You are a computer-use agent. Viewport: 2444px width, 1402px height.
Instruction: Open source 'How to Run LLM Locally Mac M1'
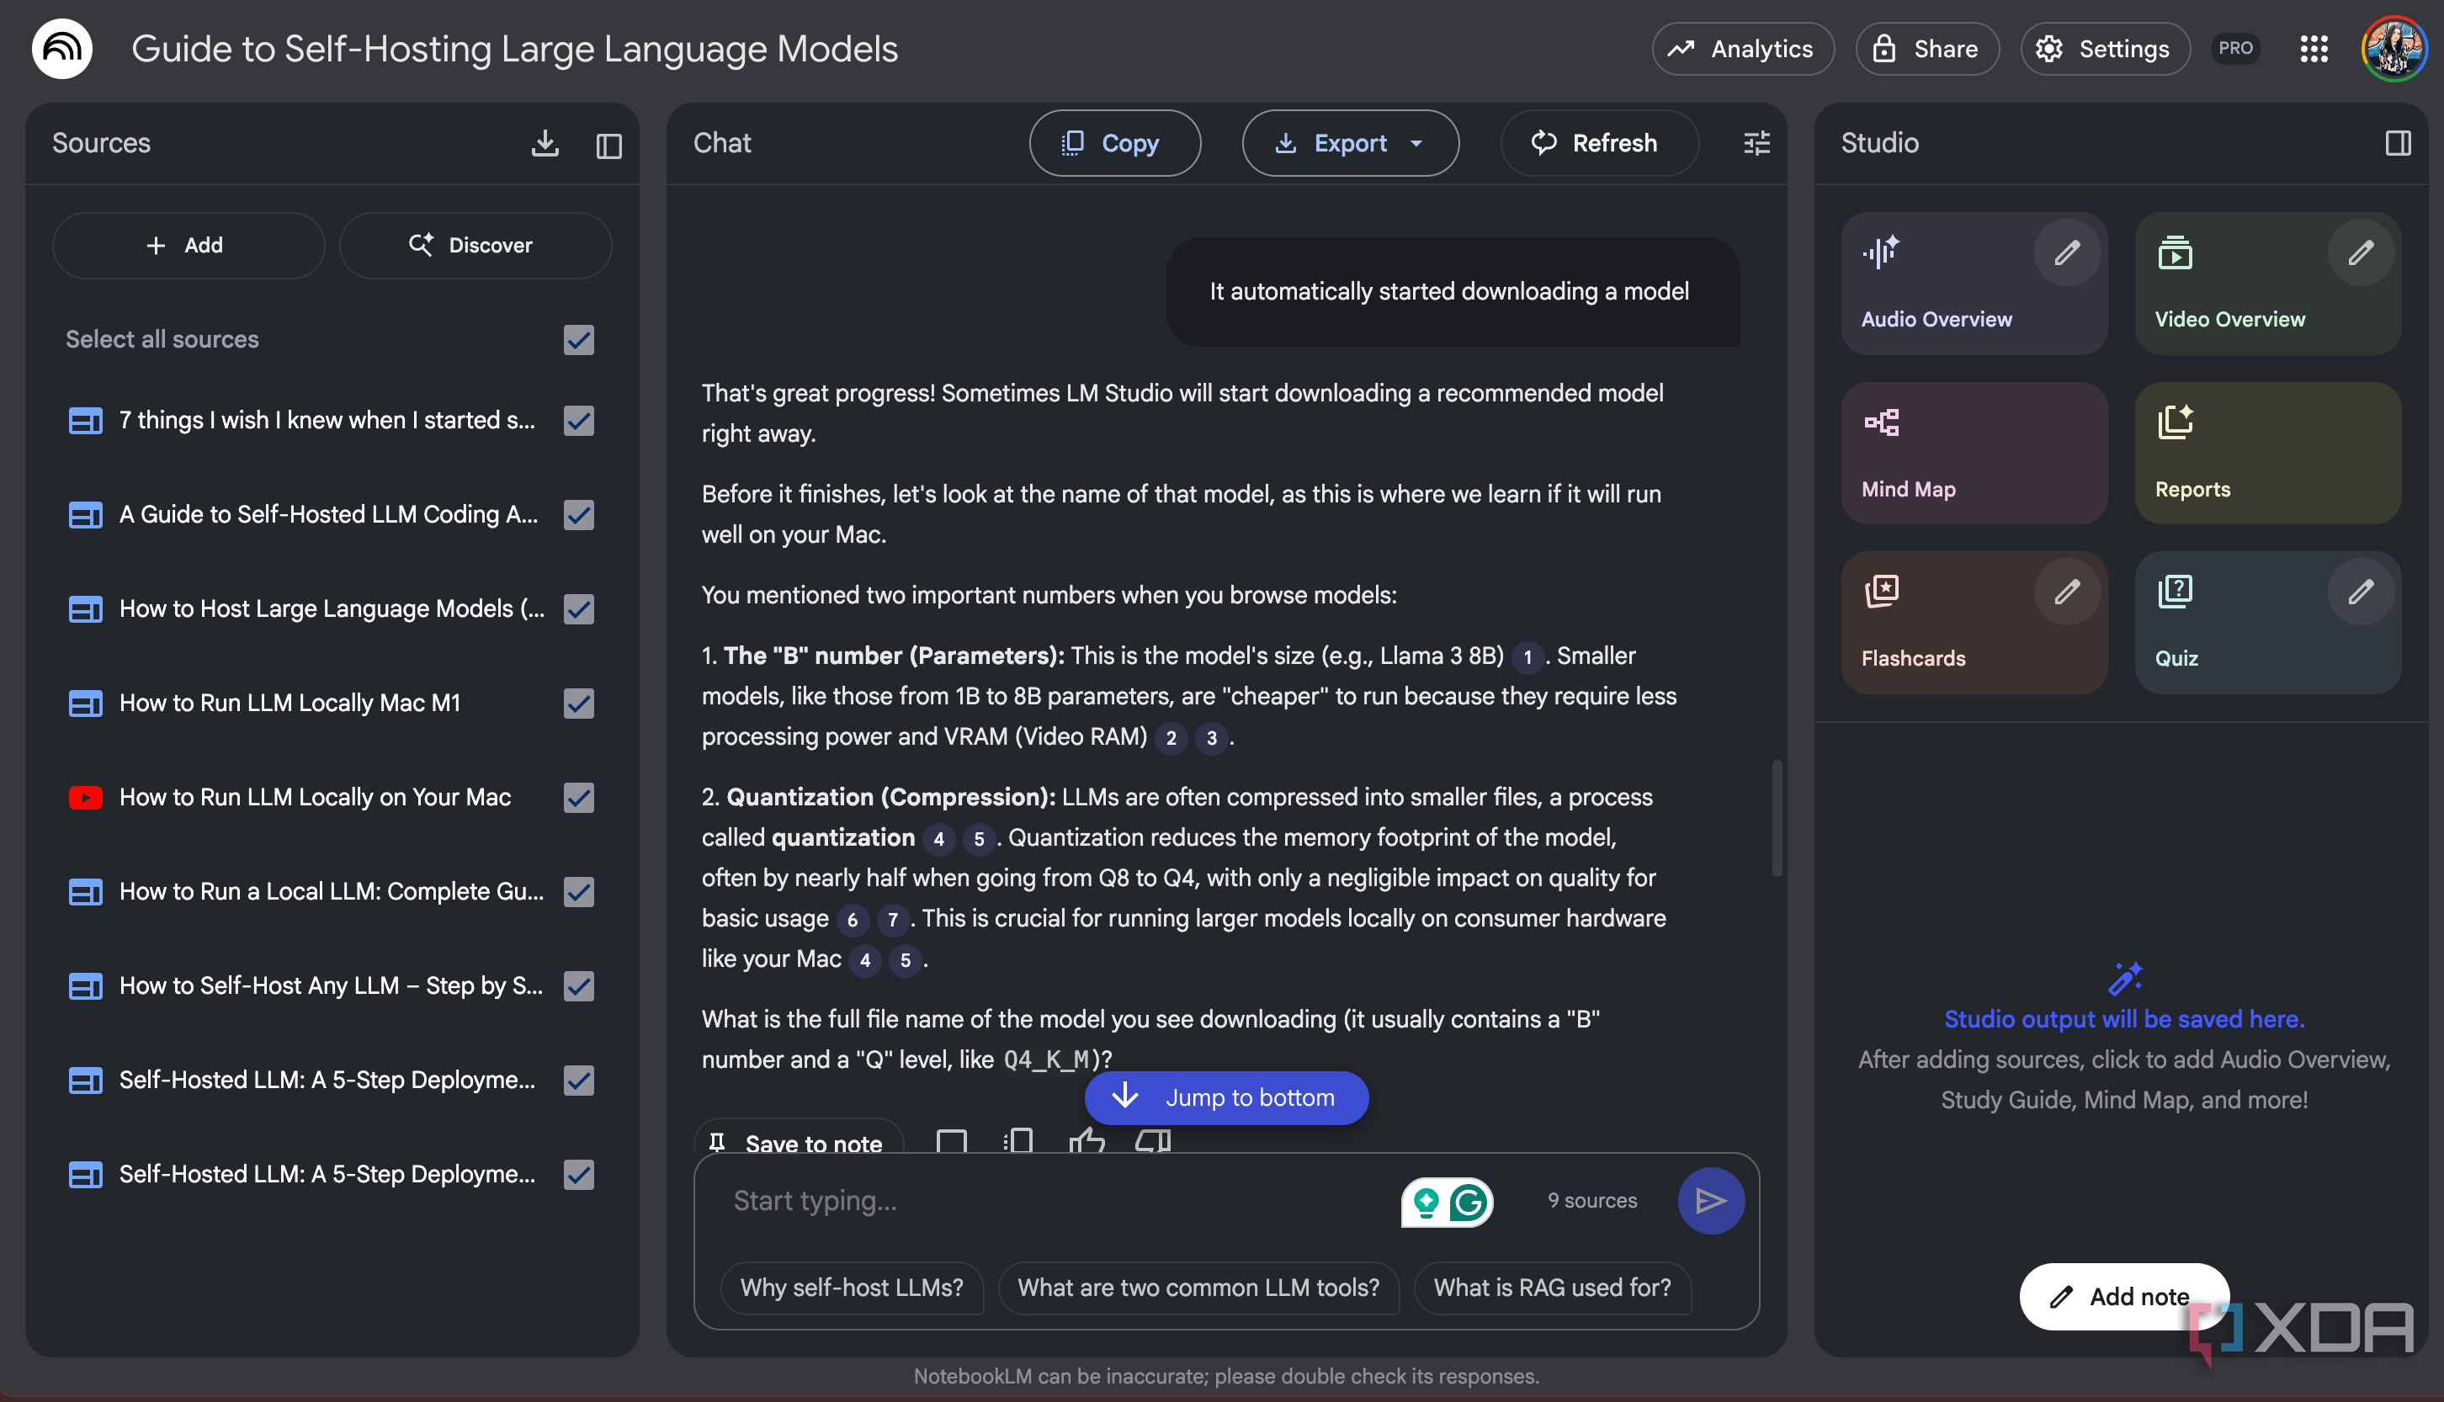point(290,704)
